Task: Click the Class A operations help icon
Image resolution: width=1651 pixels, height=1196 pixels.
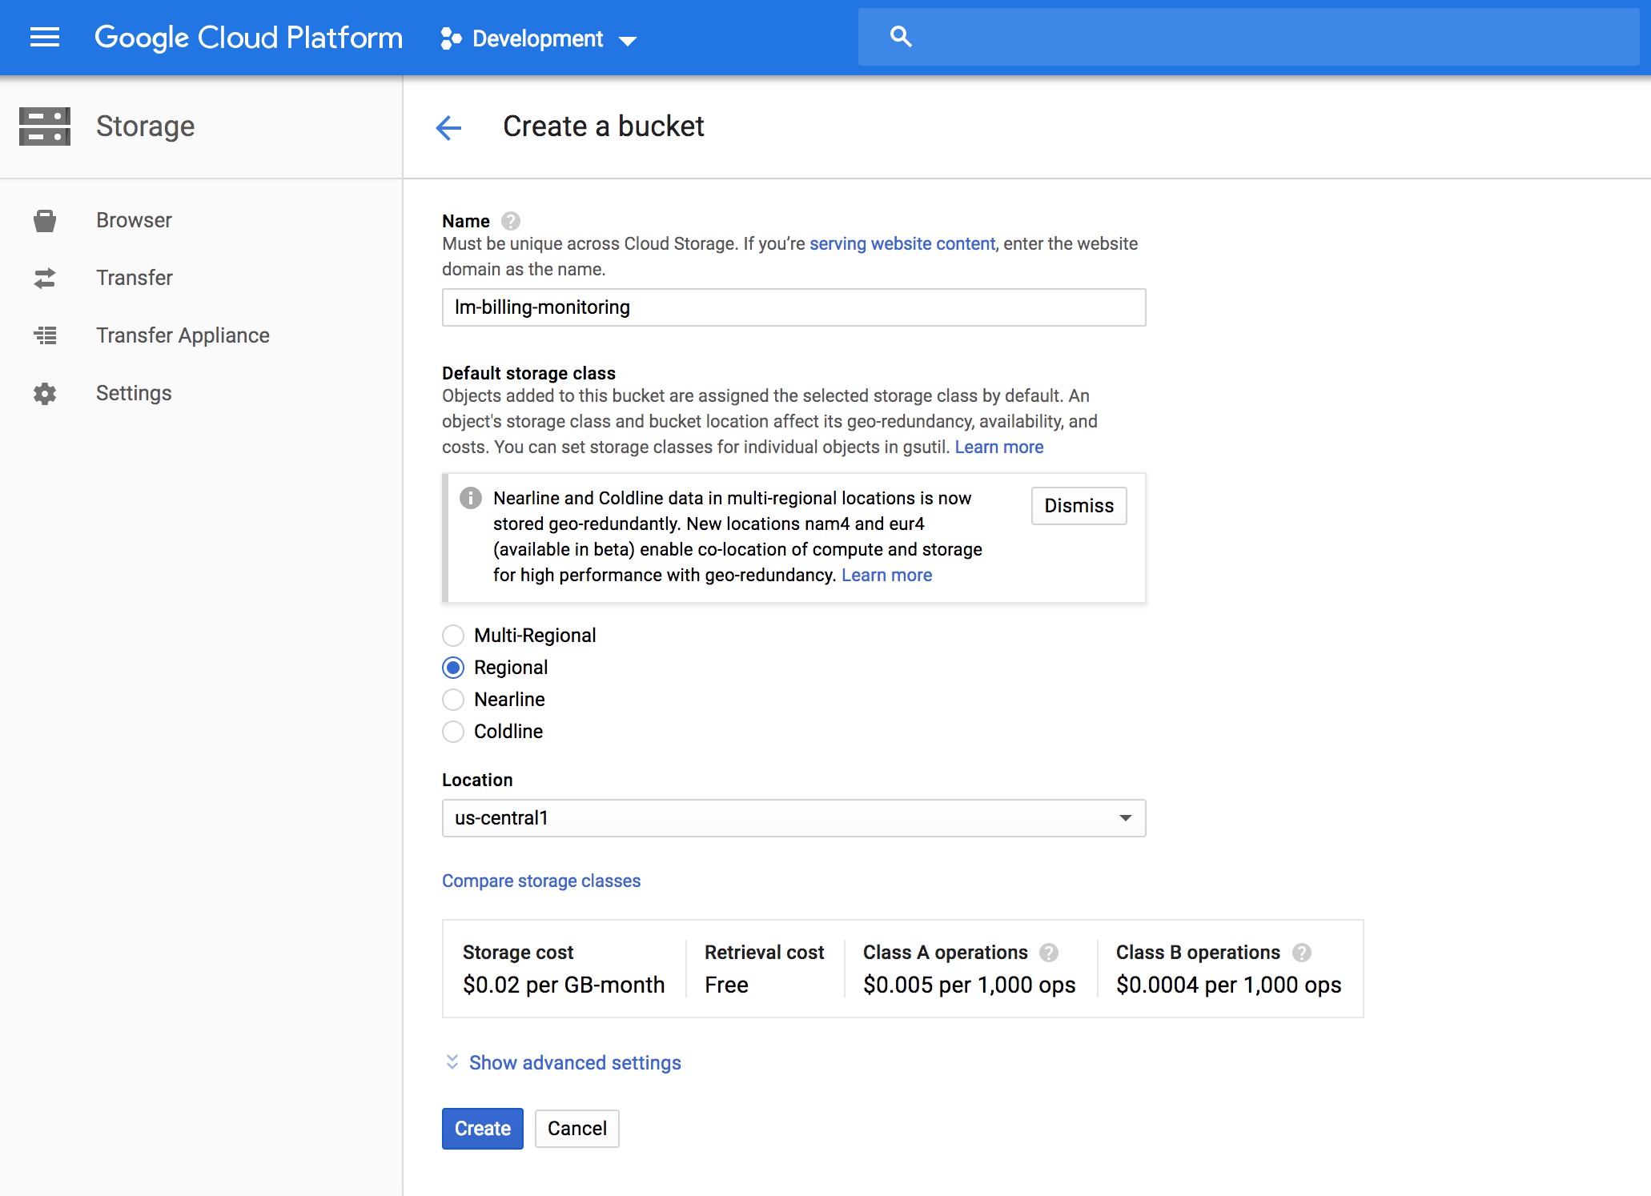Action: pyautogui.click(x=1049, y=953)
